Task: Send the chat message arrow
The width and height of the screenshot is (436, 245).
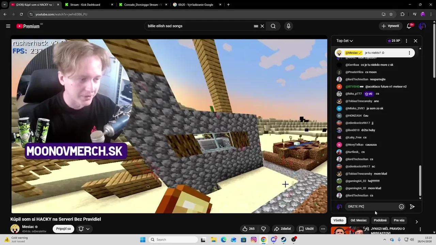Action: 412,207
